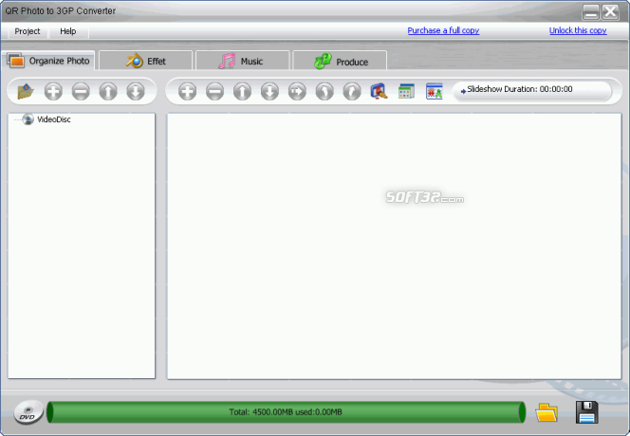Save project with the floppy disk icon

(586, 412)
